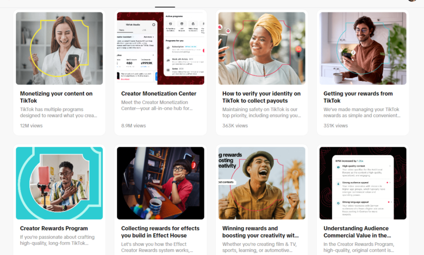Click the description 'Maintaining safety on TikTok is our…'
424x255 pixels.
click(x=261, y=112)
